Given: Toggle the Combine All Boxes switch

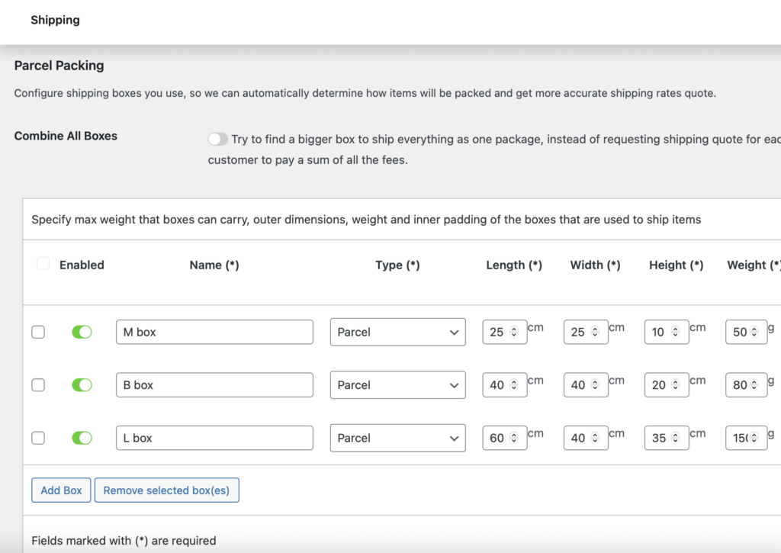Looking at the screenshot, I should pos(218,140).
